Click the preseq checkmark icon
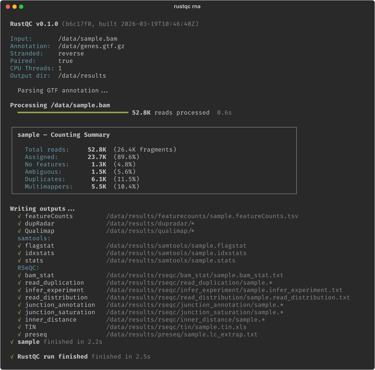 click(x=19, y=334)
